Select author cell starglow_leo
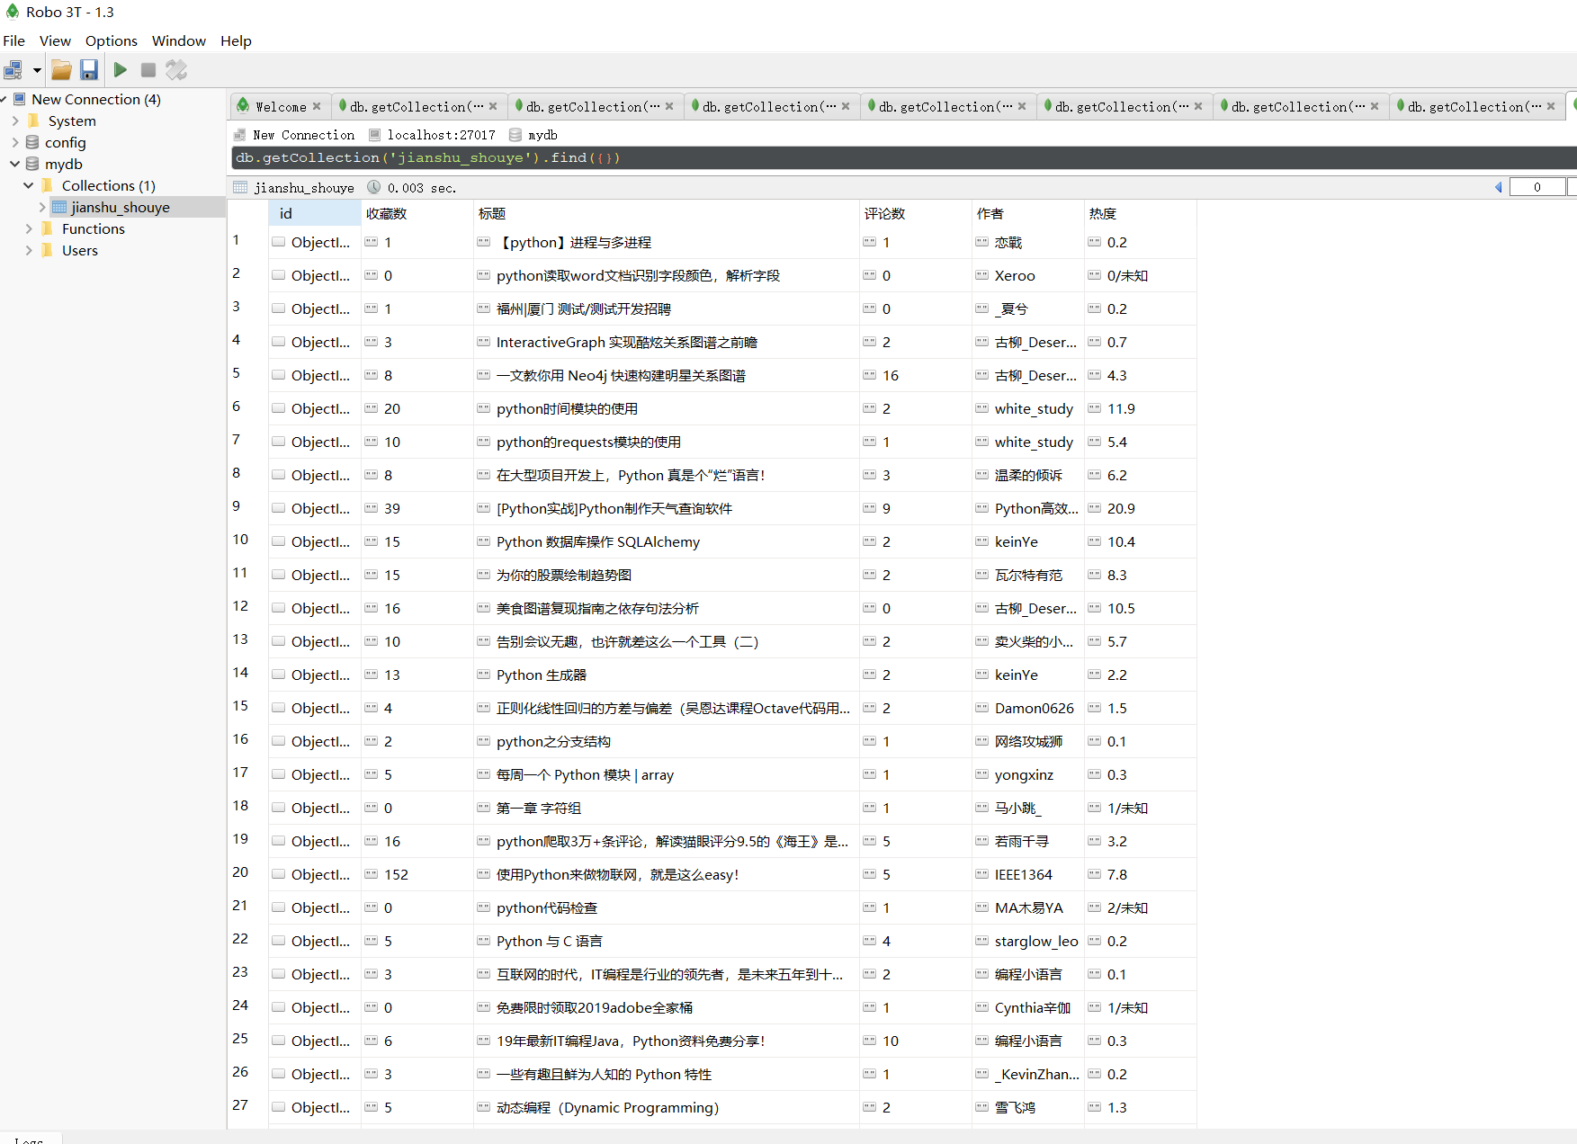 click(x=1027, y=942)
